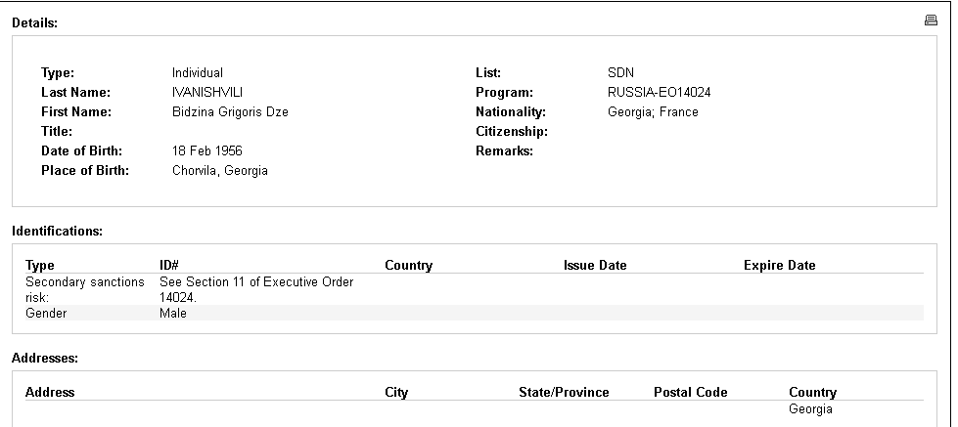Click the date of birth 18 Feb 1956
The height and width of the screenshot is (427, 958).
point(206,151)
